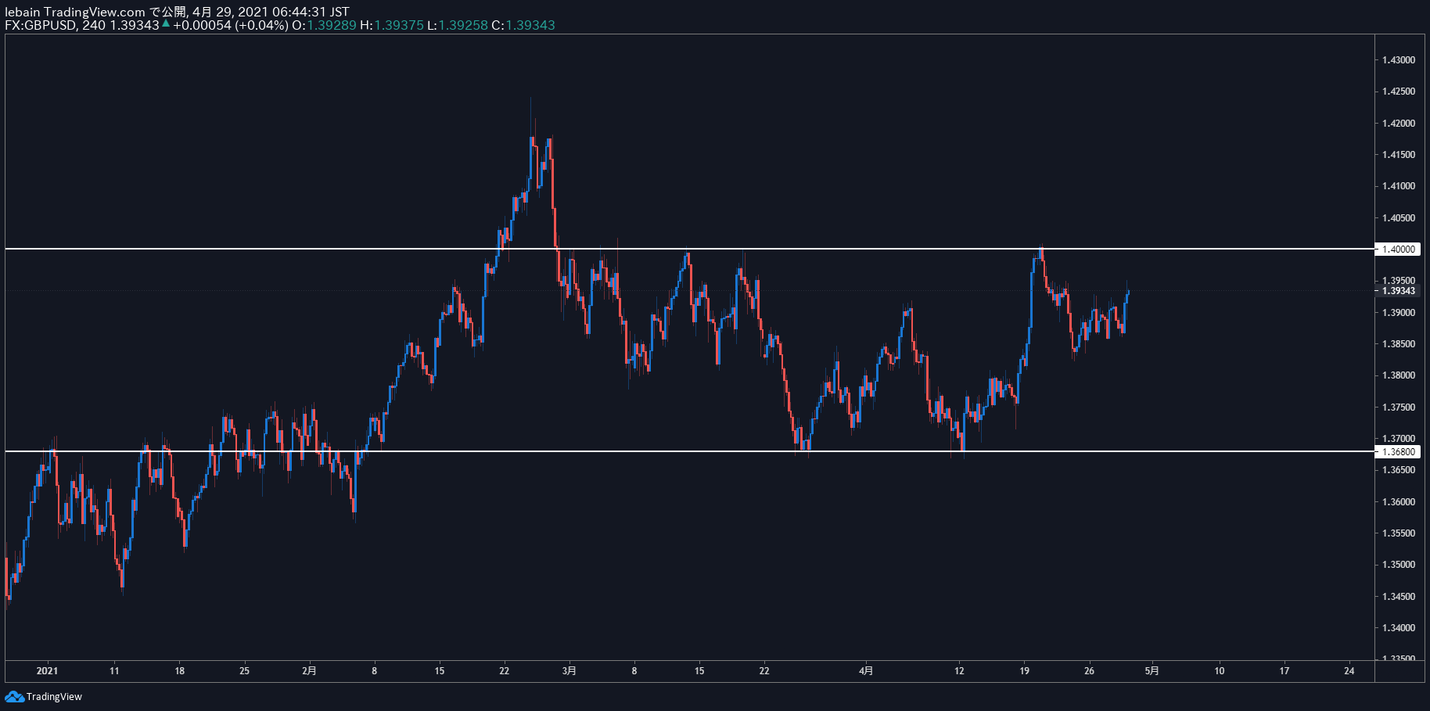Click the 1.36500 price axis label
1430x711 pixels.
[x=1398, y=470]
